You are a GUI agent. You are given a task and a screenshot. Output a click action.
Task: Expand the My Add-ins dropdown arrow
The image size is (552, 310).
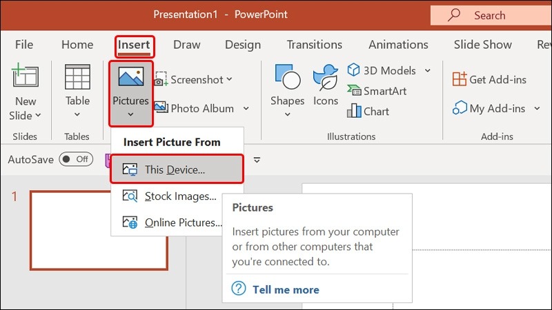[537, 109]
